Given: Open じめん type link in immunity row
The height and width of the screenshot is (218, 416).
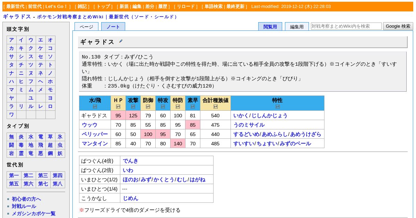Looking at the screenshot, I should click(130, 198).
